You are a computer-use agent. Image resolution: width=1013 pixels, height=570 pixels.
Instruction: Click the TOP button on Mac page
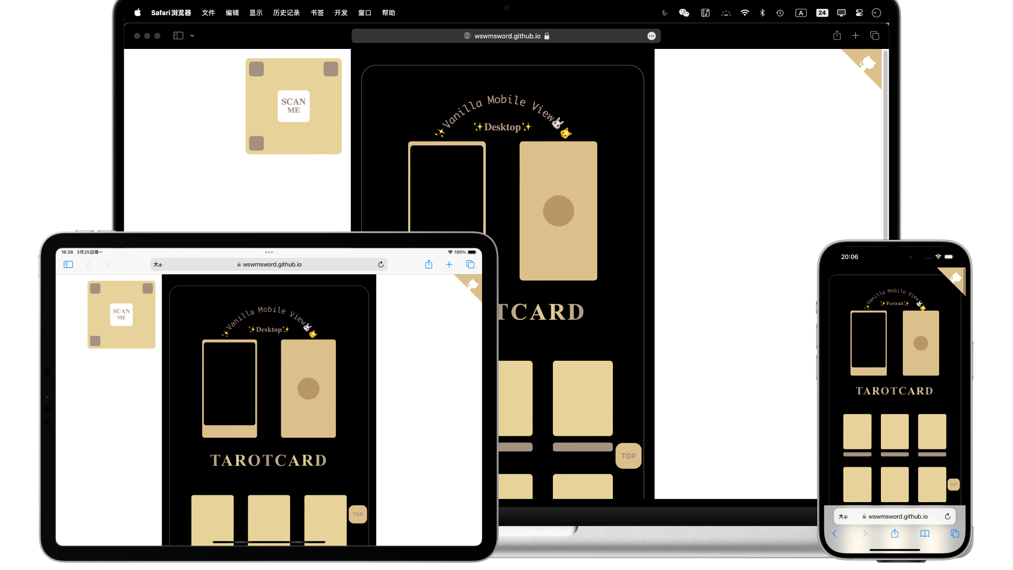628,456
